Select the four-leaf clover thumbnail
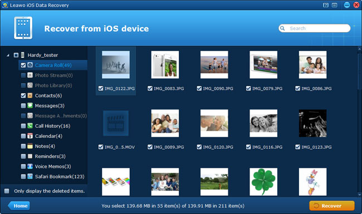 click(263, 182)
